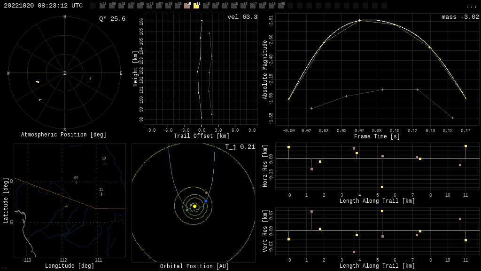Click station 10 cross marker on map

coord(104,163)
